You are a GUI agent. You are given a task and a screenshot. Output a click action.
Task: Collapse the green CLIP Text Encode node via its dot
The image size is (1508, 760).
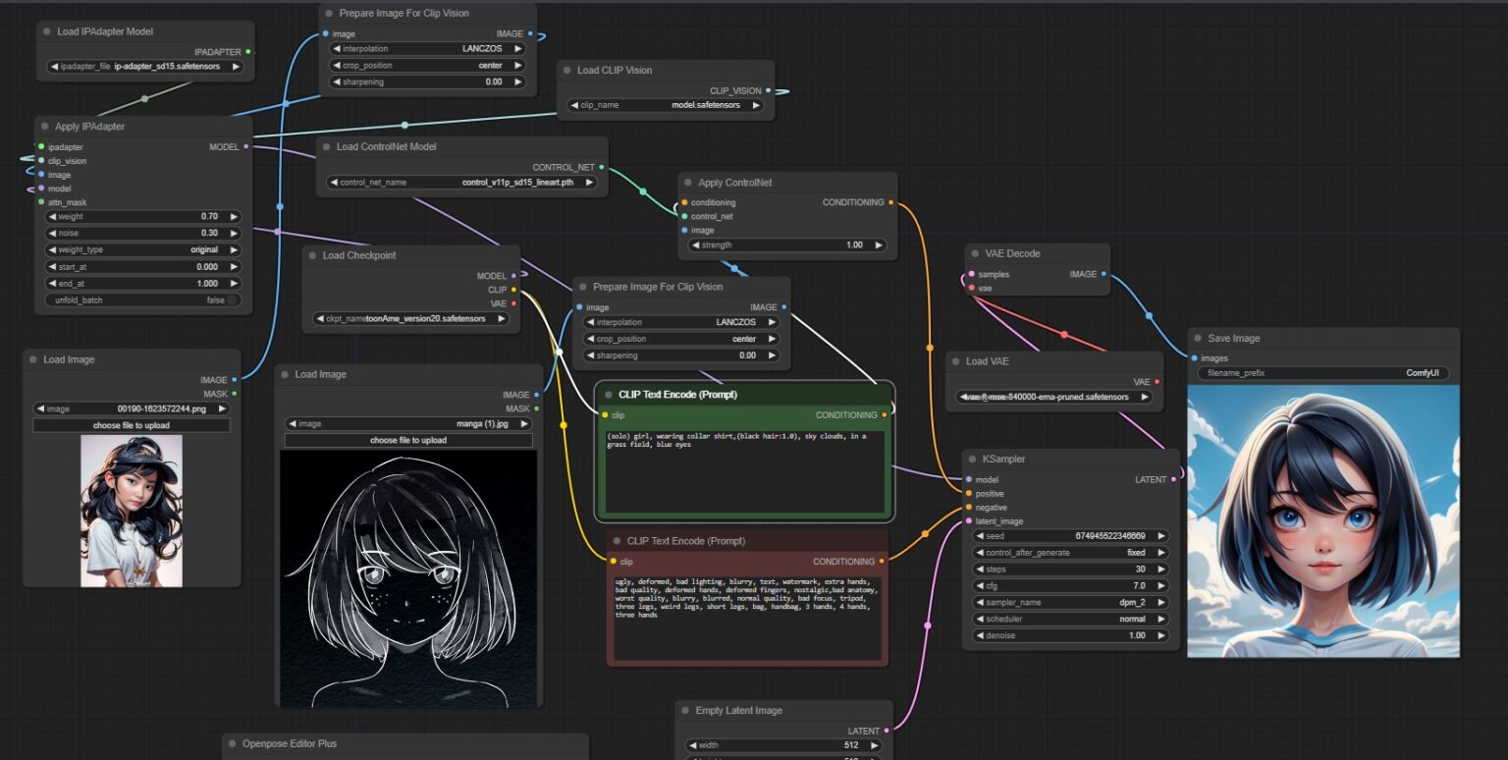point(608,395)
